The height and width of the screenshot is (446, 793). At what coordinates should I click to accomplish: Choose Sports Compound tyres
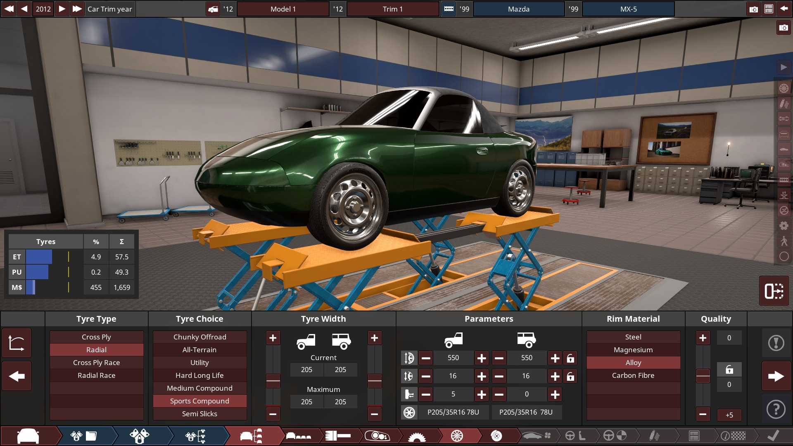(199, 401)
